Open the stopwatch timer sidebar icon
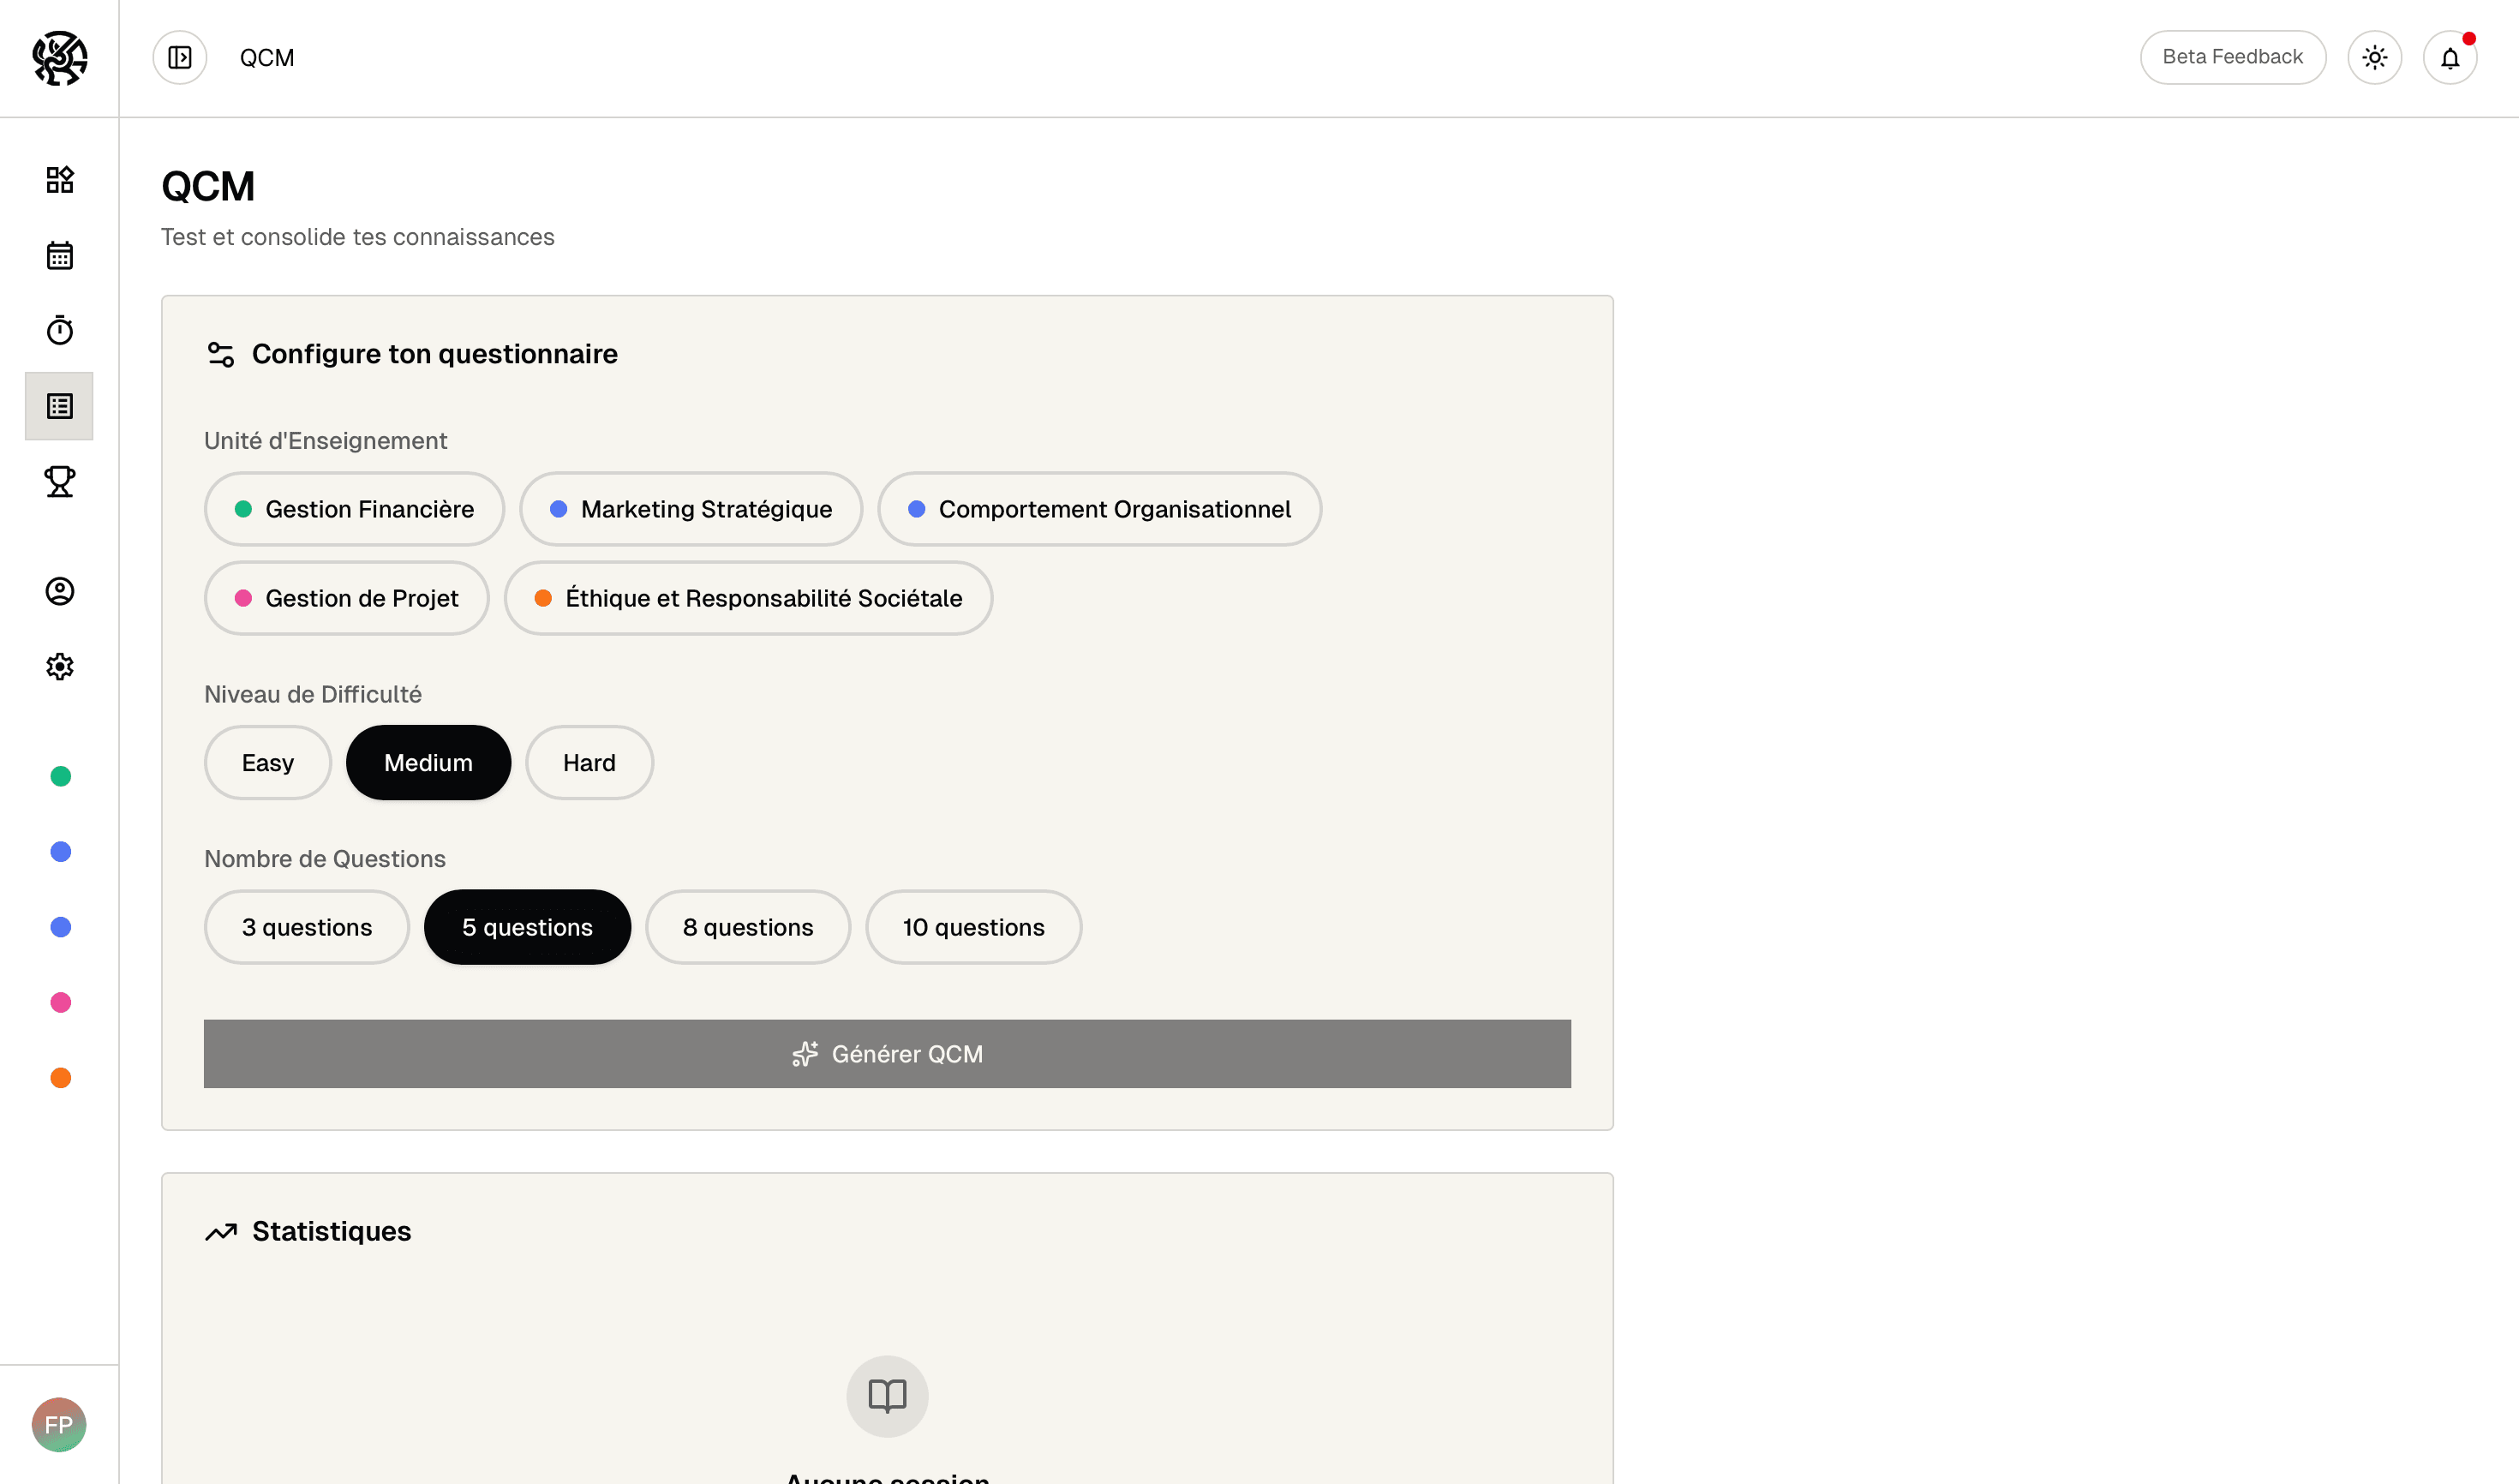 [60, 330]
